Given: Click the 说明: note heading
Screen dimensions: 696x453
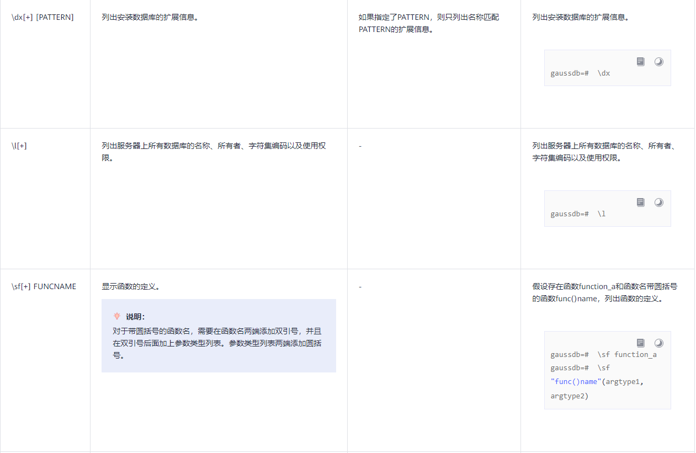Looking at the screenshot, I should coord(135,317).
